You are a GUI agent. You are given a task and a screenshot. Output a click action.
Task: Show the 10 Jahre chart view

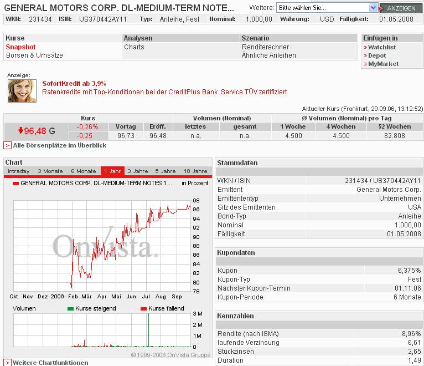click(195, 171)
